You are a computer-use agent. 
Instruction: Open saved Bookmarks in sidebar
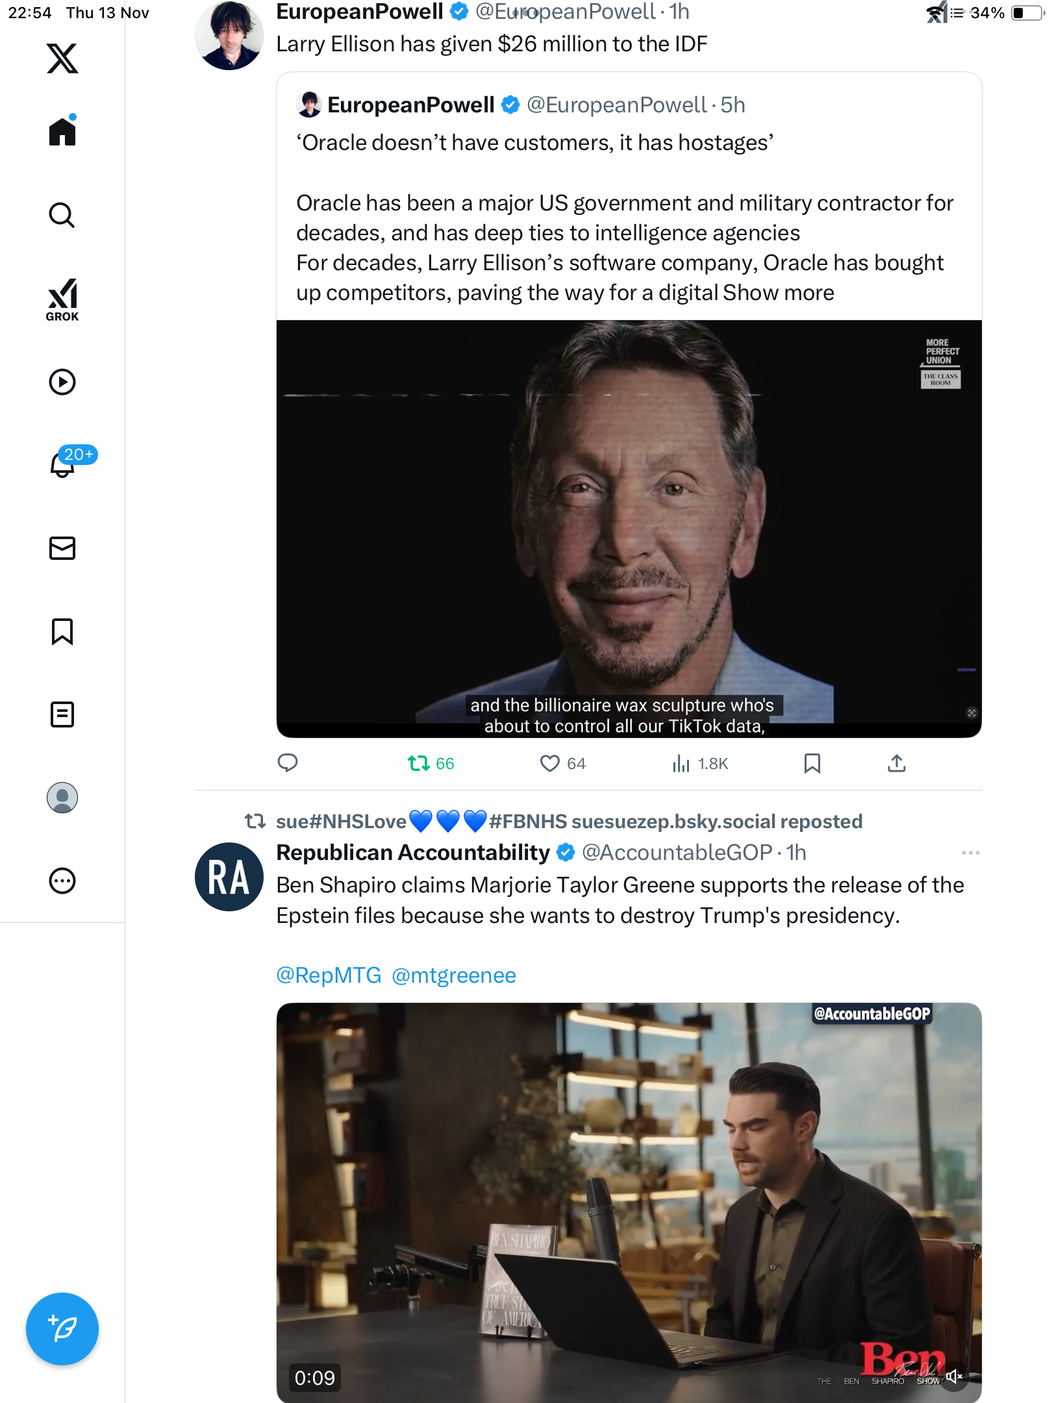point(62,631)
